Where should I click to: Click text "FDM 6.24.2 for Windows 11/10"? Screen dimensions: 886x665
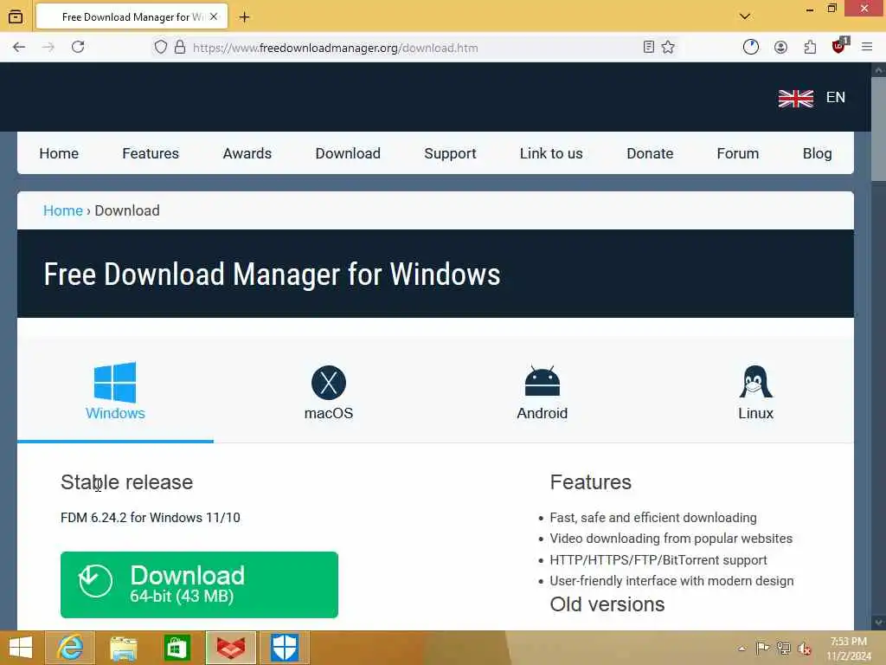tap(151, 518)
